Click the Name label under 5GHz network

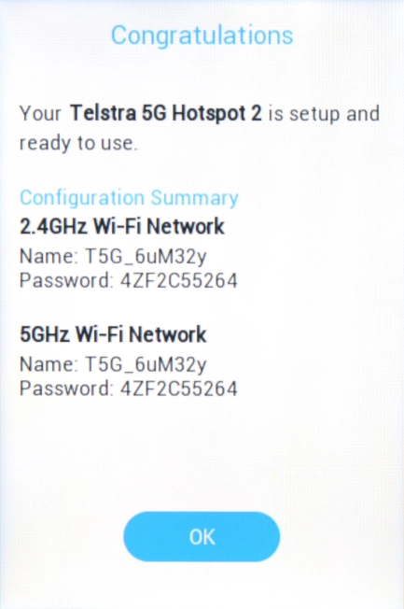pyautogui.click(x=49, y=364)
